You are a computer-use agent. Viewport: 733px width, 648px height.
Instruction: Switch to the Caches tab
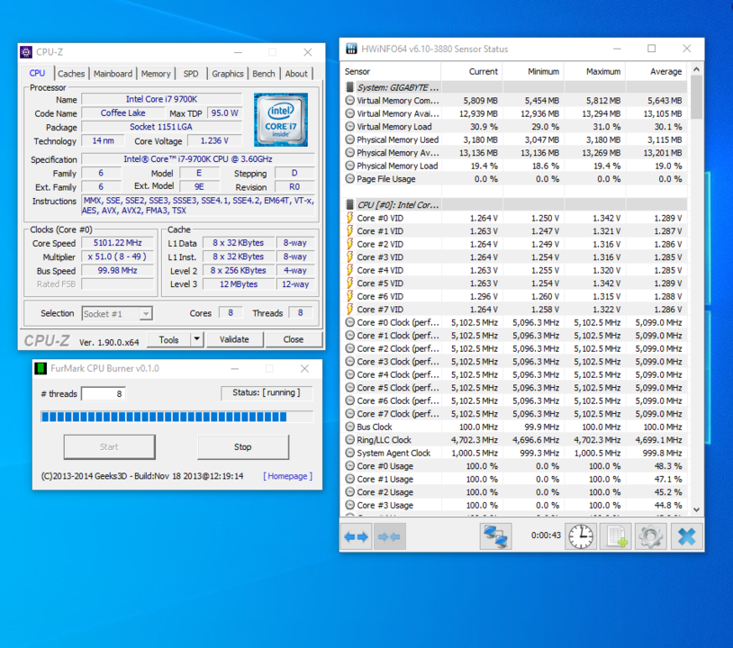click(71, 74)
